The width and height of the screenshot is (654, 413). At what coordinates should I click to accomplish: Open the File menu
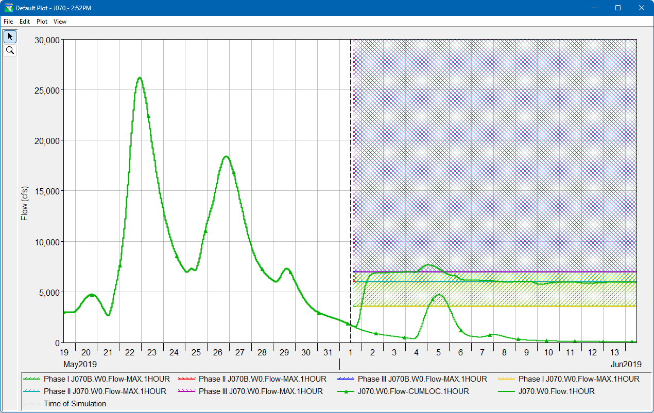tap(8, 22)
